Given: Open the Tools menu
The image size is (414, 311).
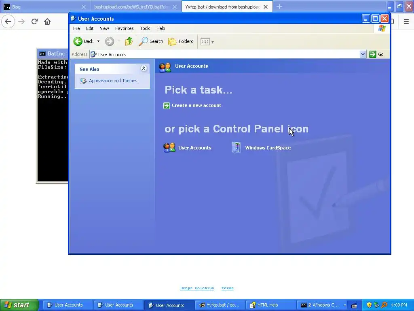Looking at the screenshot, I should [145, 28].
